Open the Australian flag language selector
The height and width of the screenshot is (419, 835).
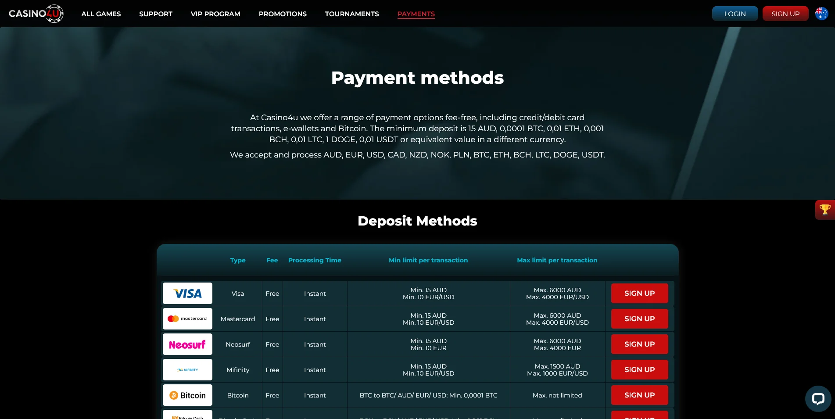821,14
